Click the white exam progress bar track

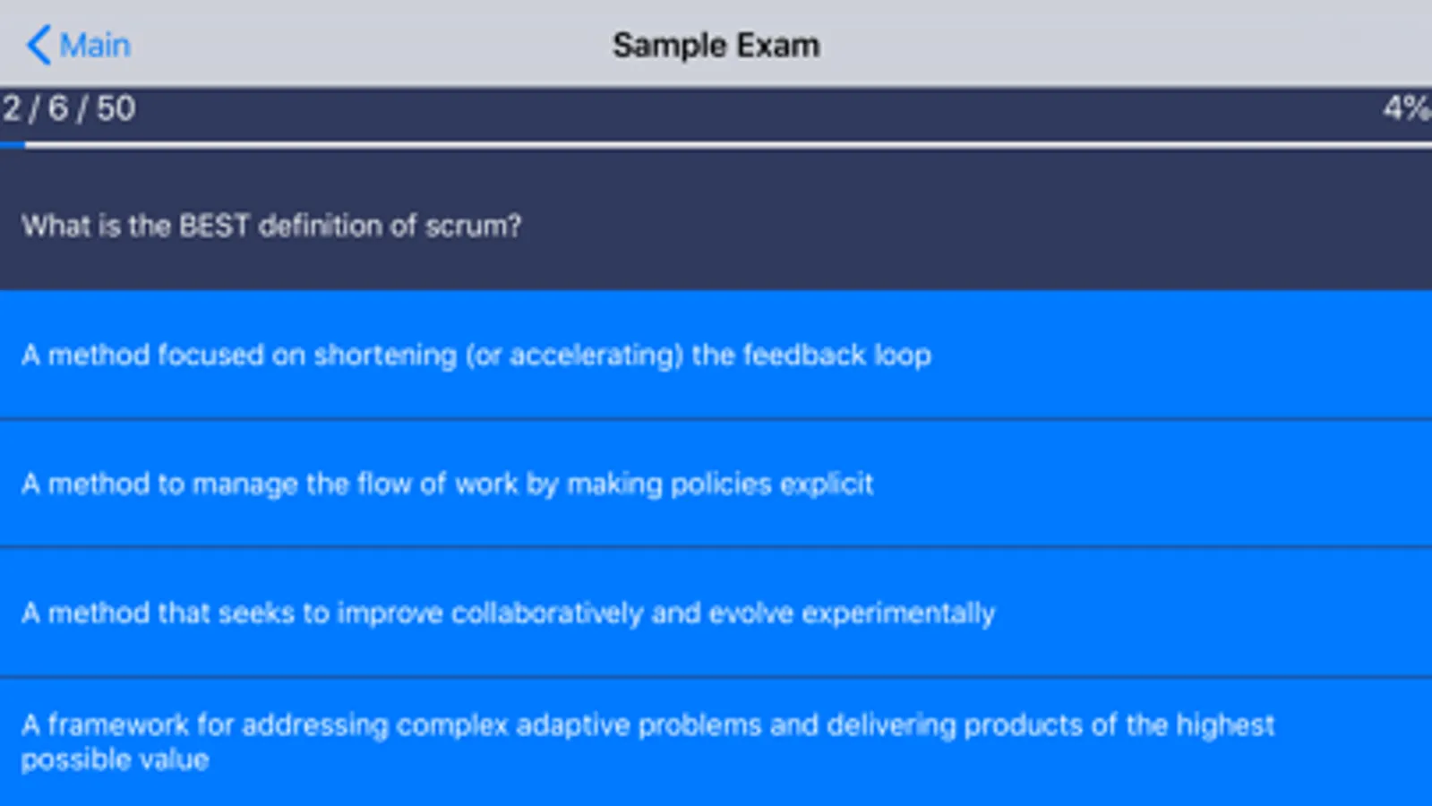coord(716,144)
